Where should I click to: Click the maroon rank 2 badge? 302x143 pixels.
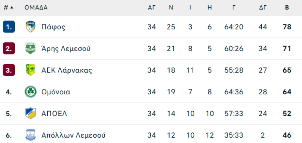(x=9, y=49)
